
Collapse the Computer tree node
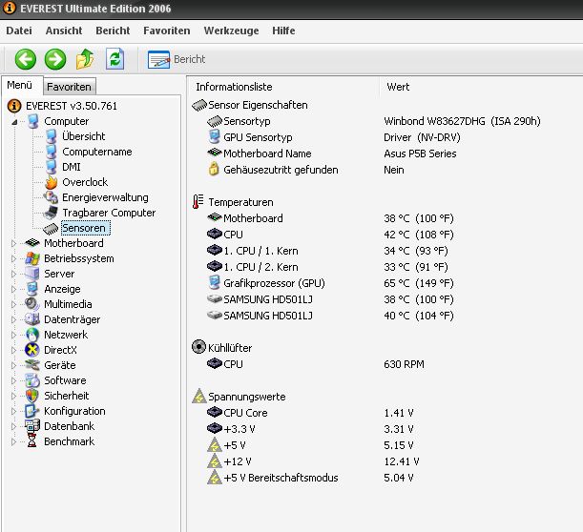pyautogui.click(x=14, y=121)
